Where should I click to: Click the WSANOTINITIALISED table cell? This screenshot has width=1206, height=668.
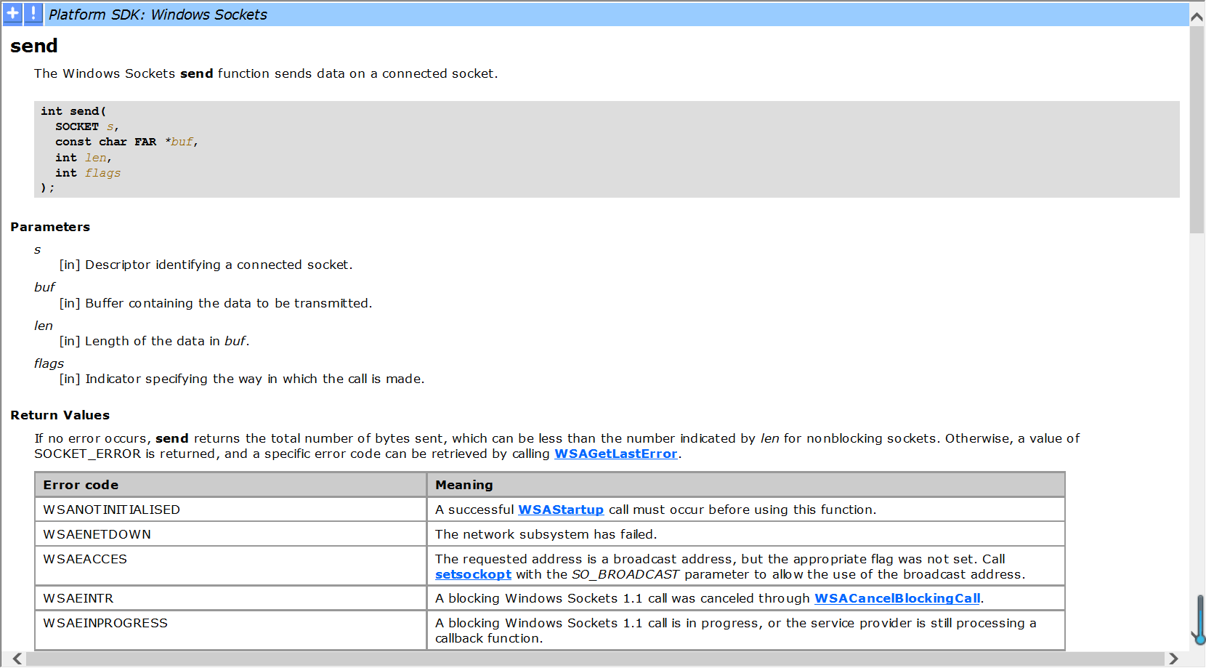tap(231, 510)
